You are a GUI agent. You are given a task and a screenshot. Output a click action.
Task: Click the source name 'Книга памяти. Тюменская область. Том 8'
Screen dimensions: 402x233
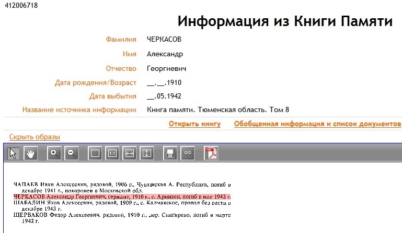click(x=218, y=110)
